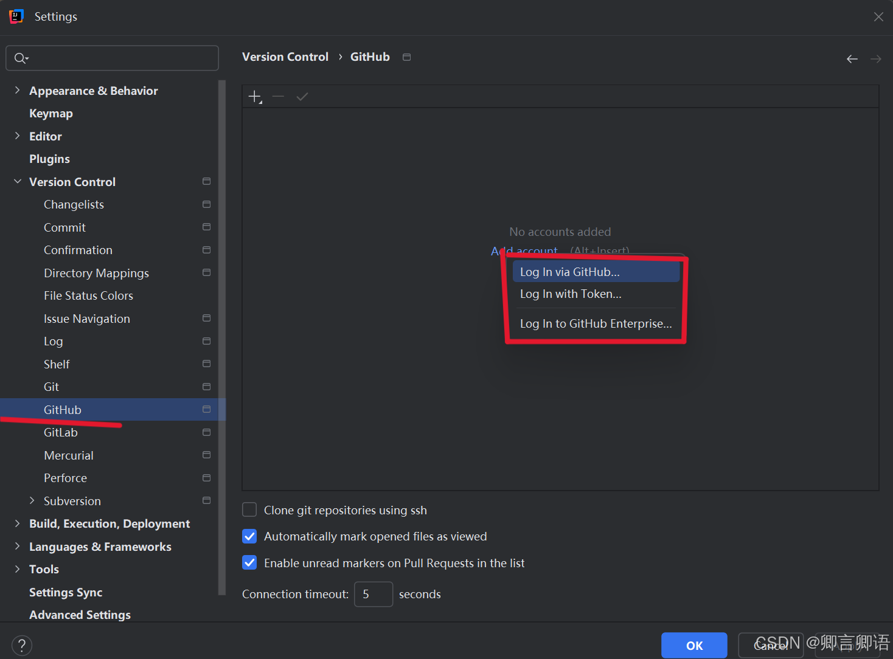This screenshot has height=659, width=893.
Task: Disable unread markers on Pull Requests checkbox
Action: click(x=249, y=563)
